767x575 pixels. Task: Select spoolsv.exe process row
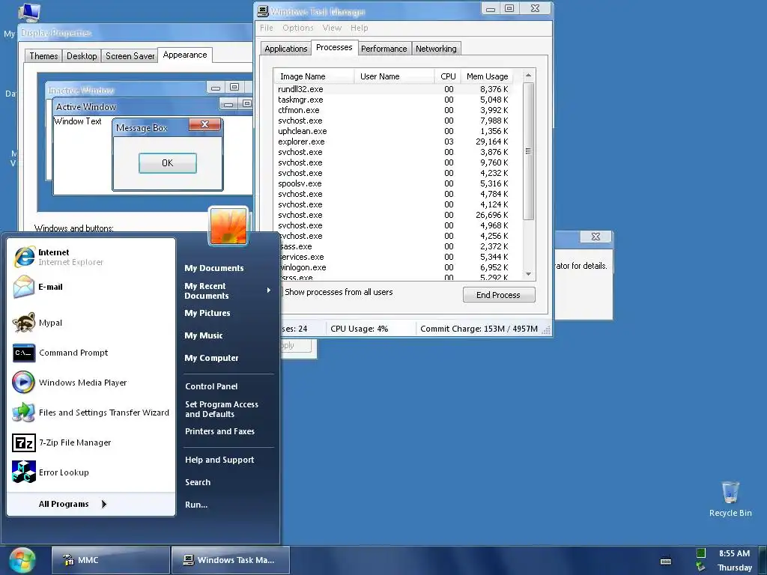393,183
